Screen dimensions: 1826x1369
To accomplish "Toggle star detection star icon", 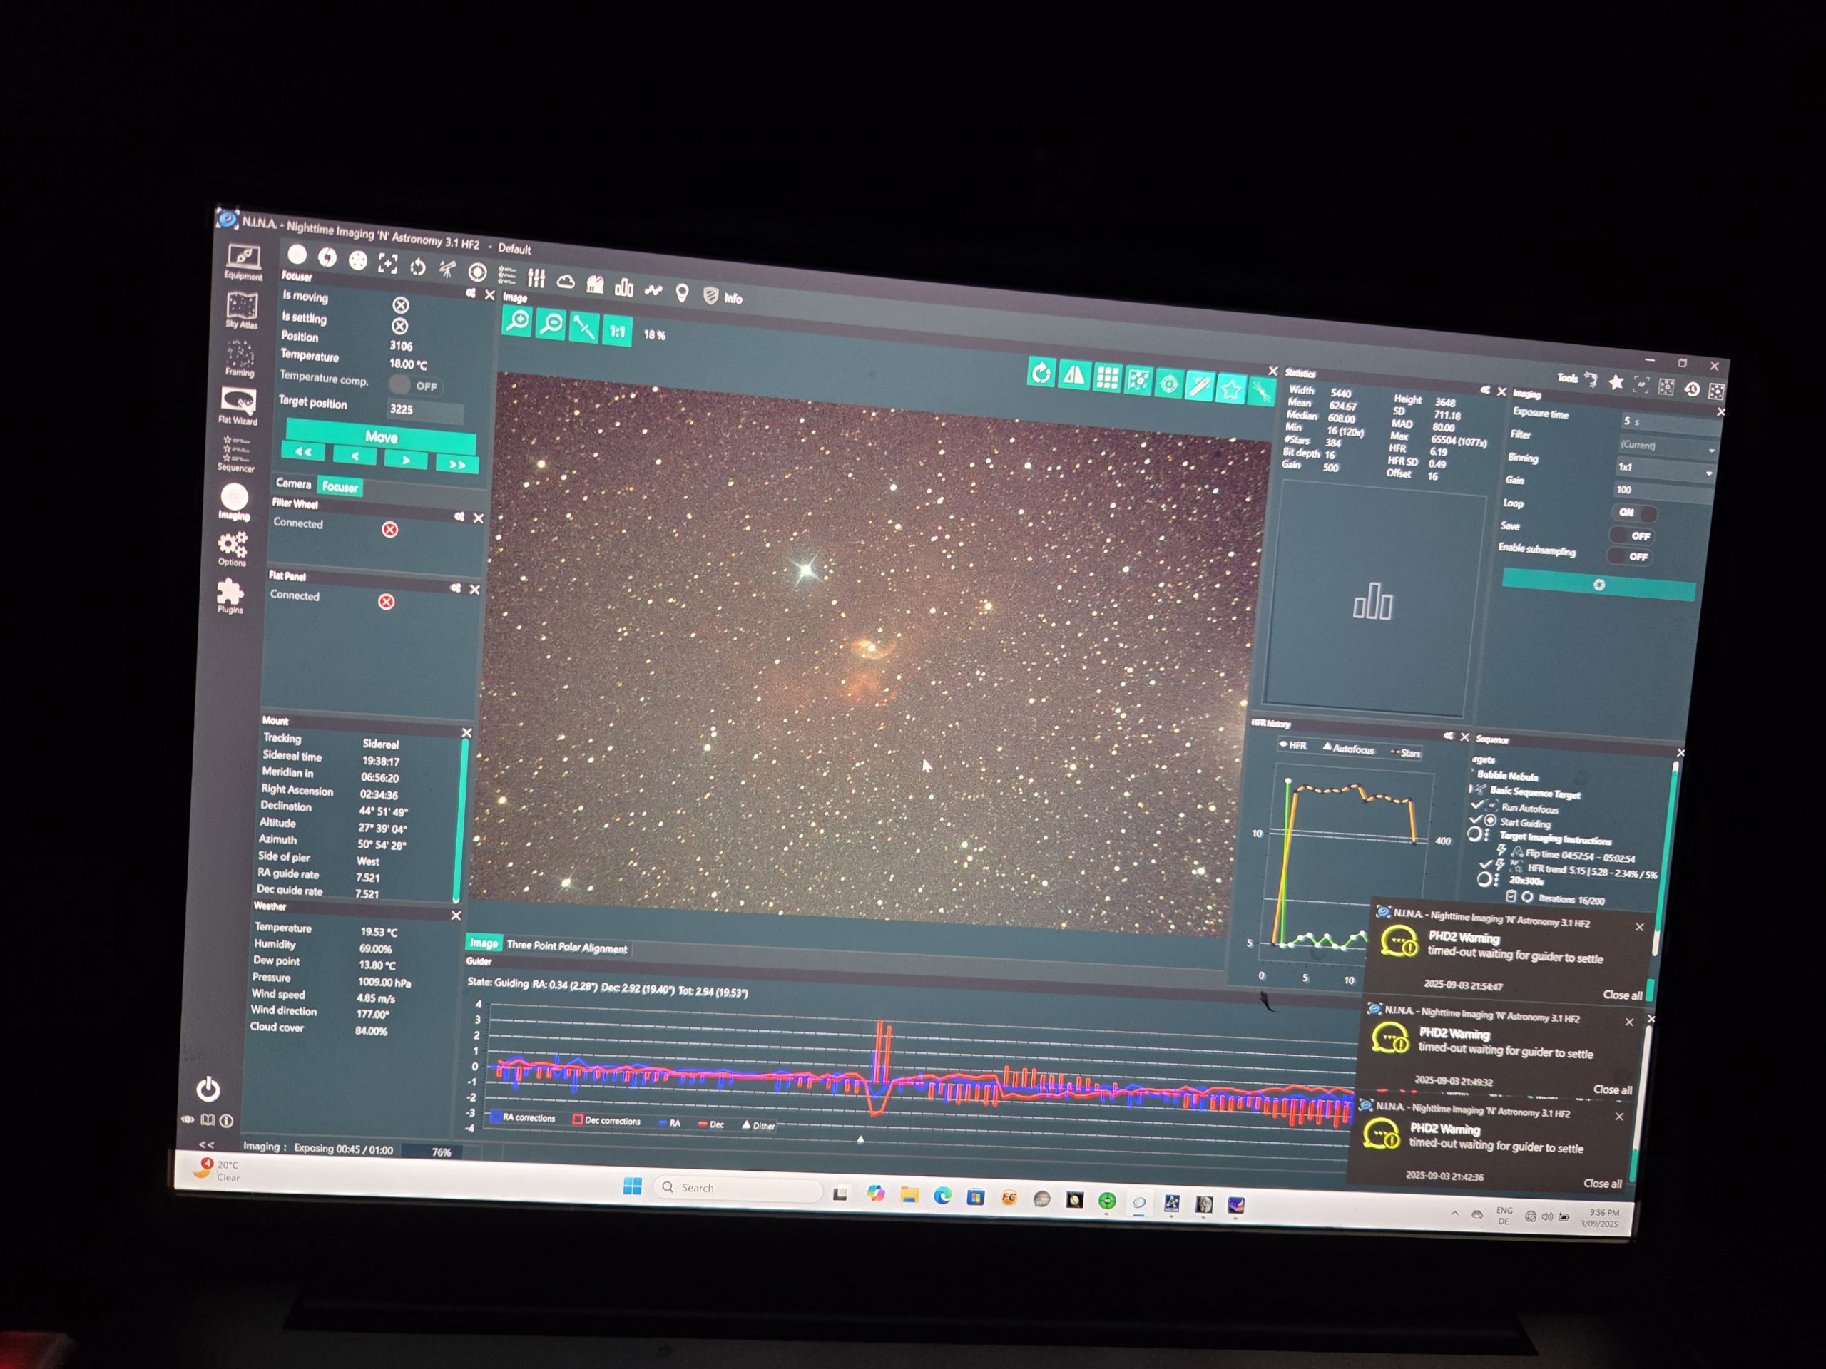I will [1230, 389].
